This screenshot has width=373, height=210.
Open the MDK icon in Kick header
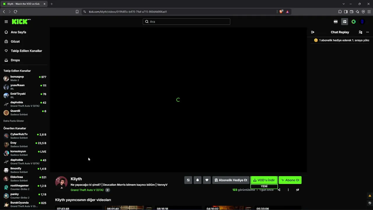tap(336, 22)
